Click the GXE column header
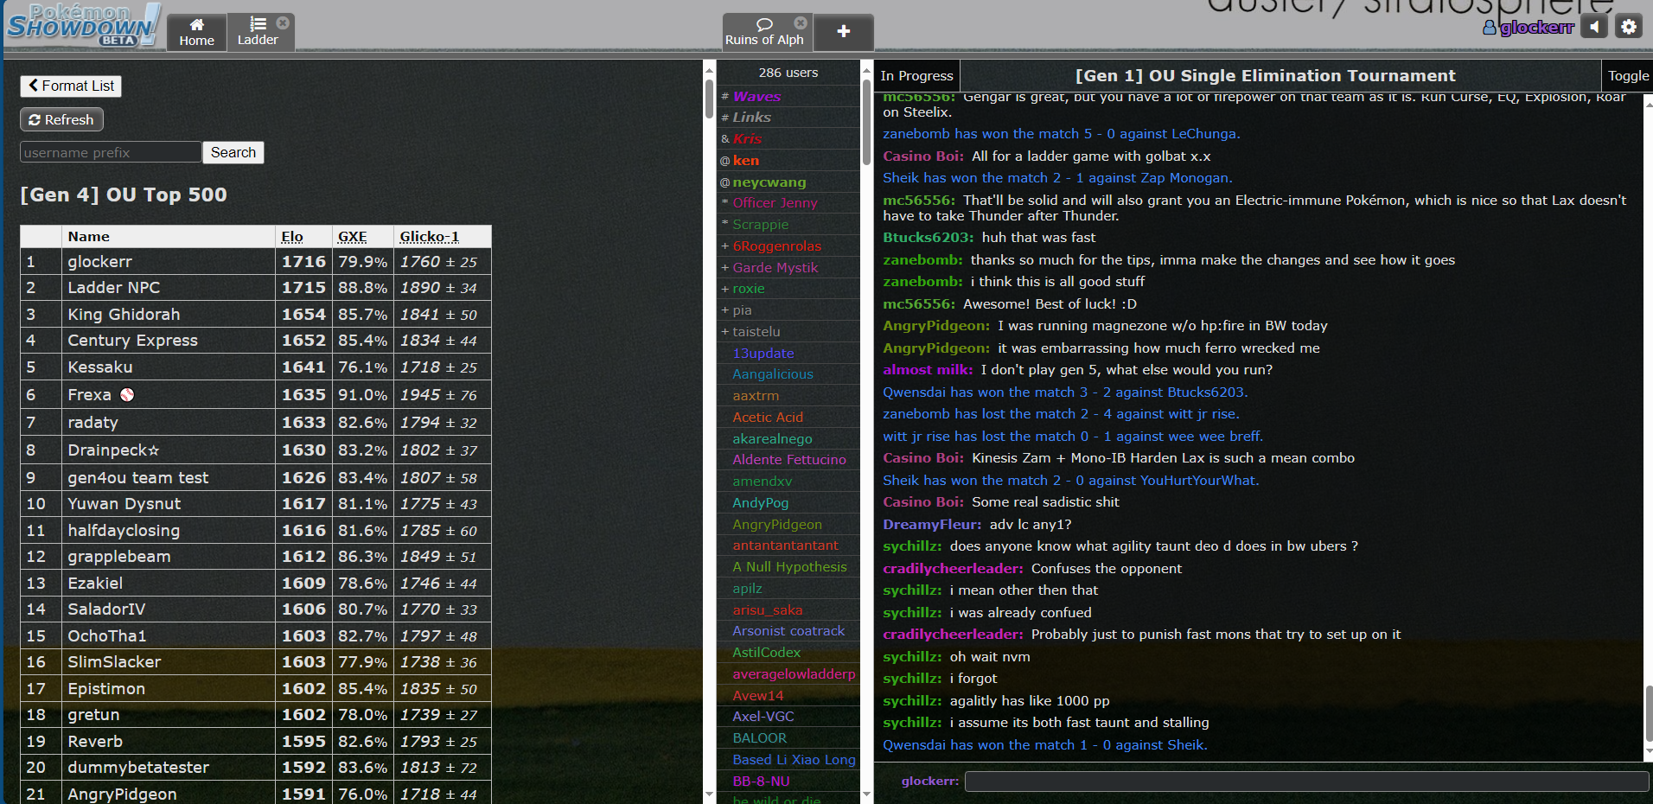Screen dimensions: 1653x804 point(352,237)
